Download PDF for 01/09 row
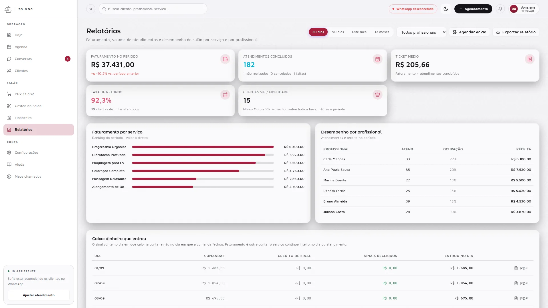Viewport: 548px width, 308px height. [x=521, y=268]
